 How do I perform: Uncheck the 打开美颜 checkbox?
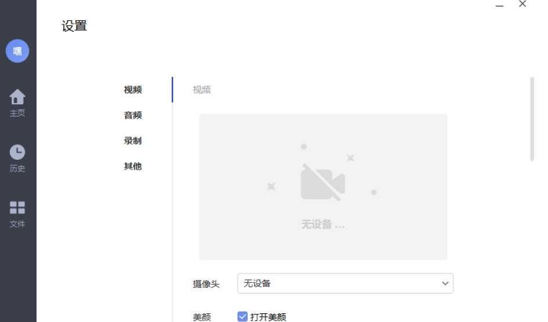(242, 317)
